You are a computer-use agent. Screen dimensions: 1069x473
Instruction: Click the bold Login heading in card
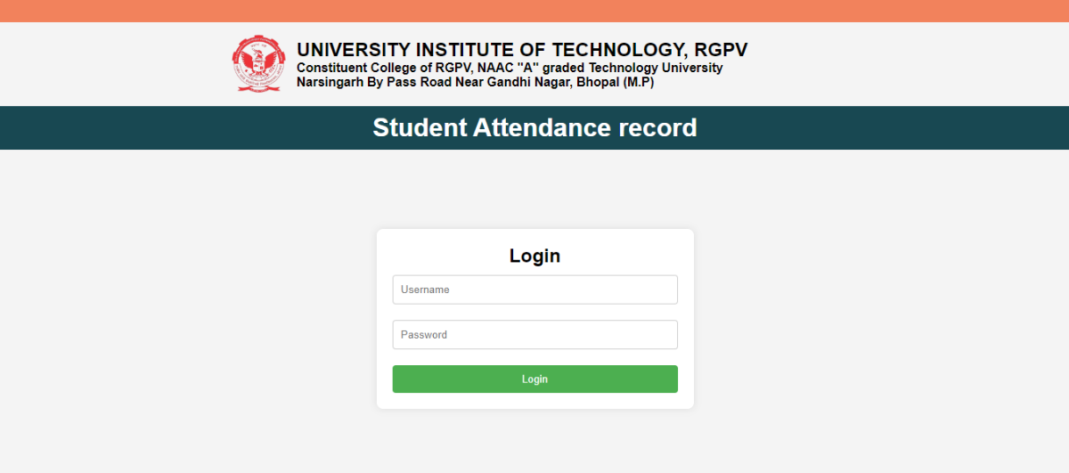point(534,256)
